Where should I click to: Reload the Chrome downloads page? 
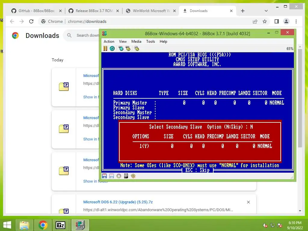pyautogui.click(x=31, y=21)
